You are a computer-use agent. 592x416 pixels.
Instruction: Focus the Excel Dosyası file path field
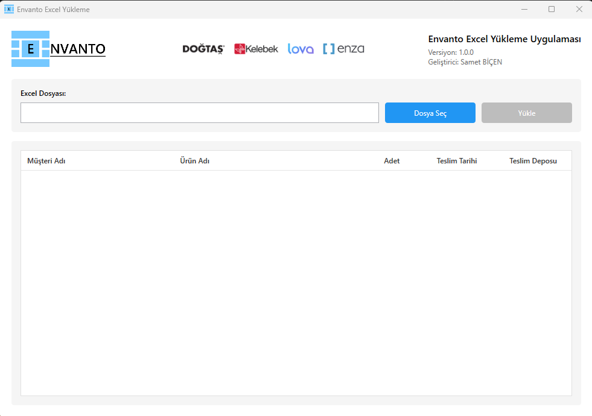coord(199,113)
